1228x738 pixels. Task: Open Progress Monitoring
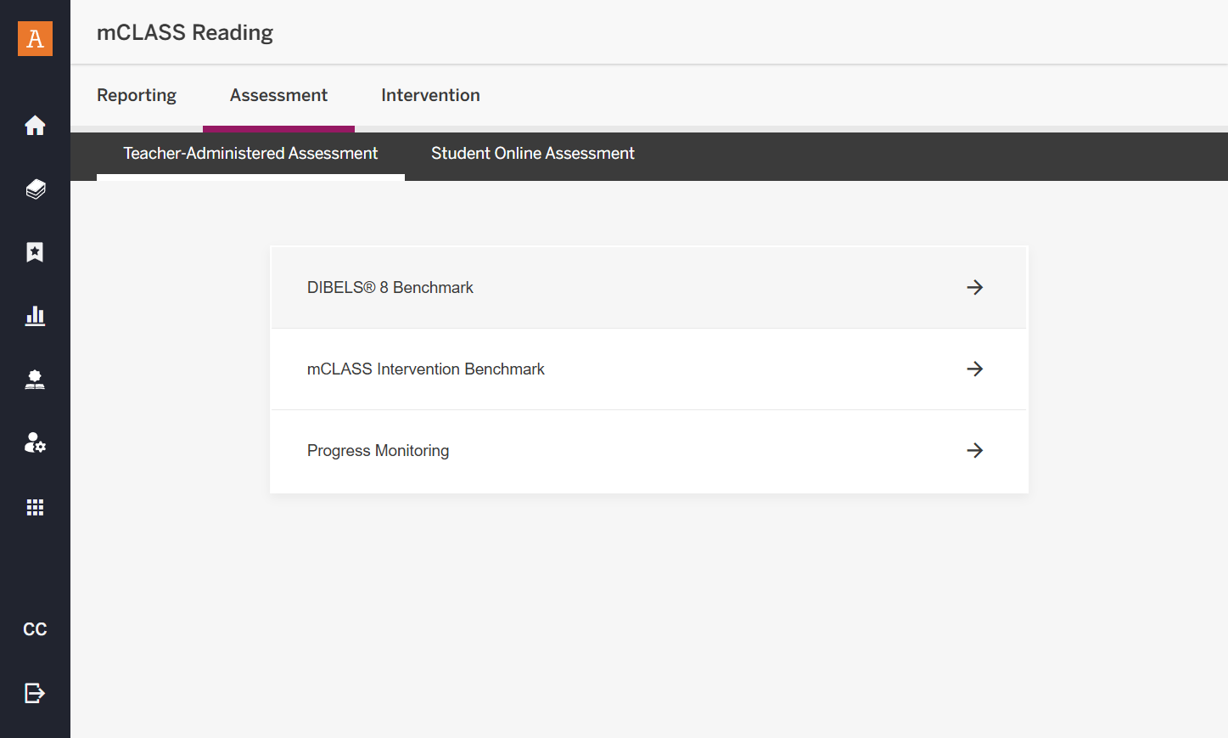[648, 450]
